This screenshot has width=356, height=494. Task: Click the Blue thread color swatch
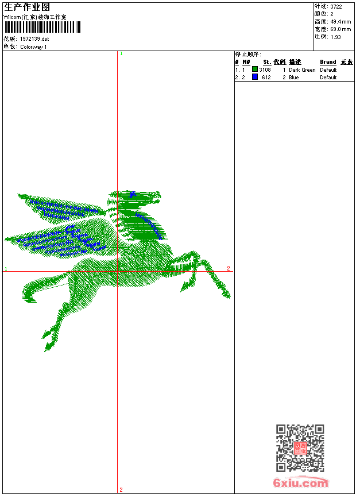point(255,77)
